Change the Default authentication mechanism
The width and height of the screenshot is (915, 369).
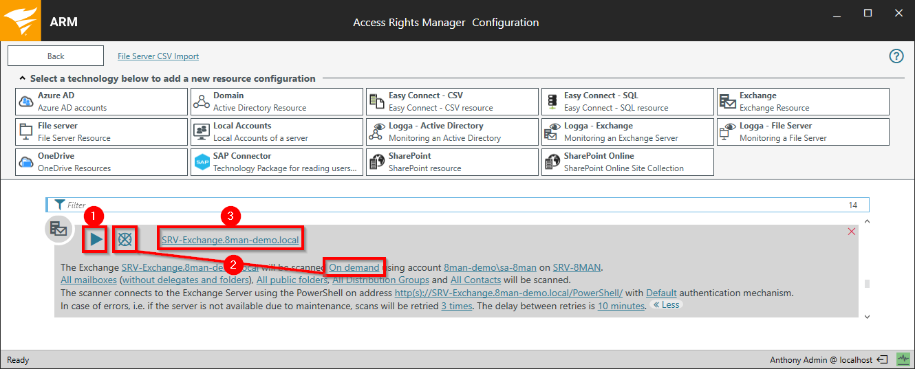pyautogui.click(x=661, y=293)
